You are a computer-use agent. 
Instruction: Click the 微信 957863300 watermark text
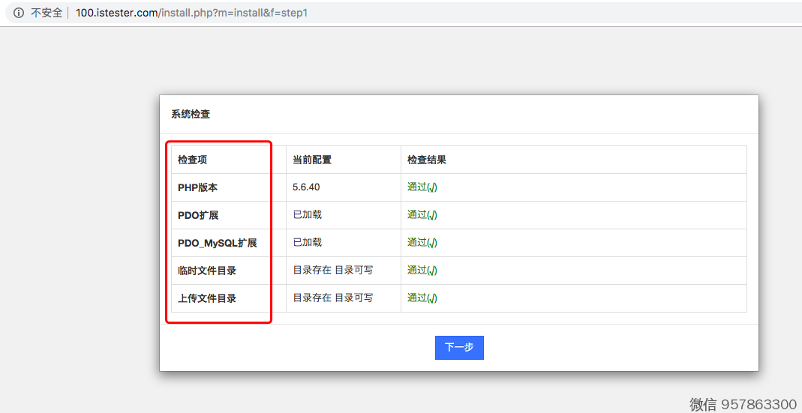pyautogui.click(x=743, y=404)
